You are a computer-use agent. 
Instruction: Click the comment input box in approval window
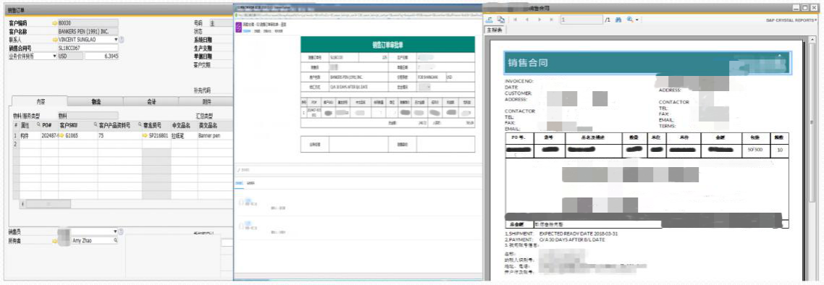(358, 170)
